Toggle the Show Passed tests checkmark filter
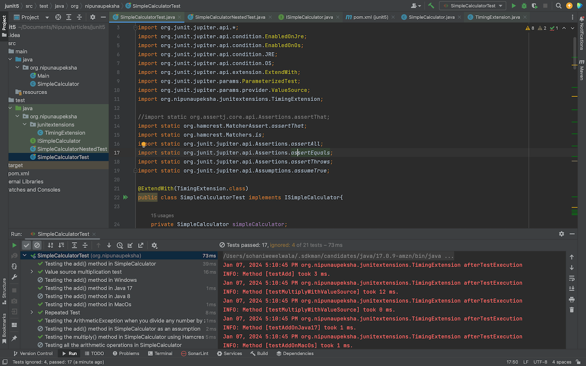Image resolution: width=586 pixels, height=366 pixels. [x=26, y=245]
